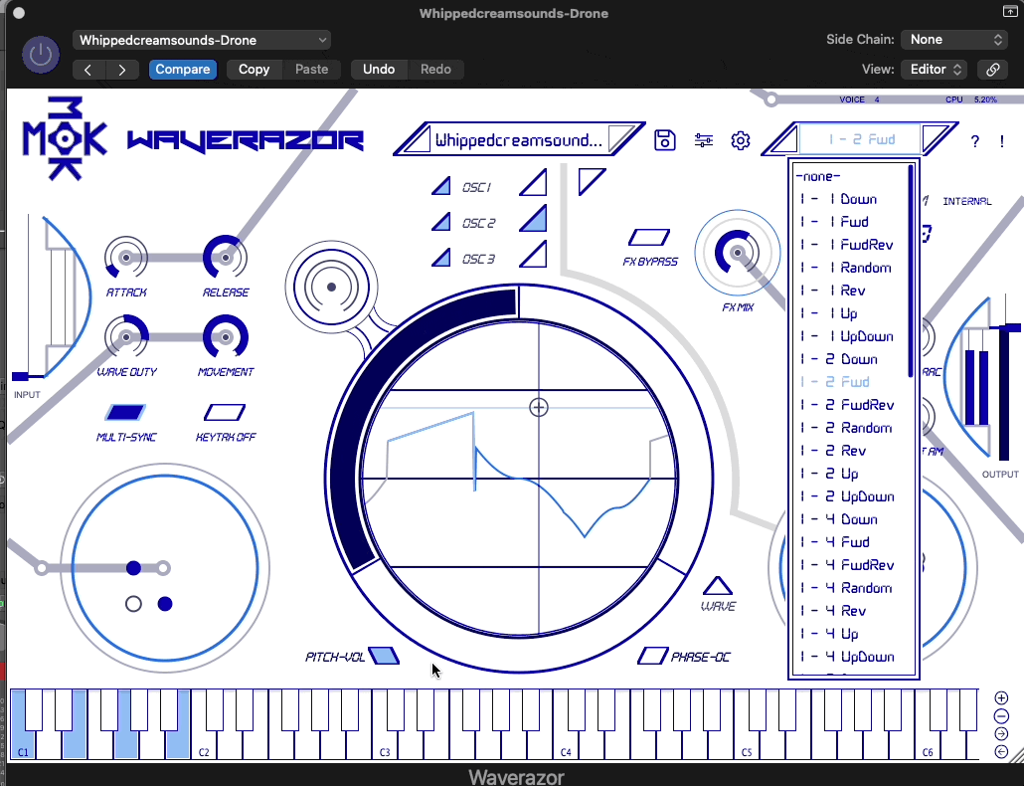Click the Undo button
This screenshot has height=786, width=1024.
379,70
